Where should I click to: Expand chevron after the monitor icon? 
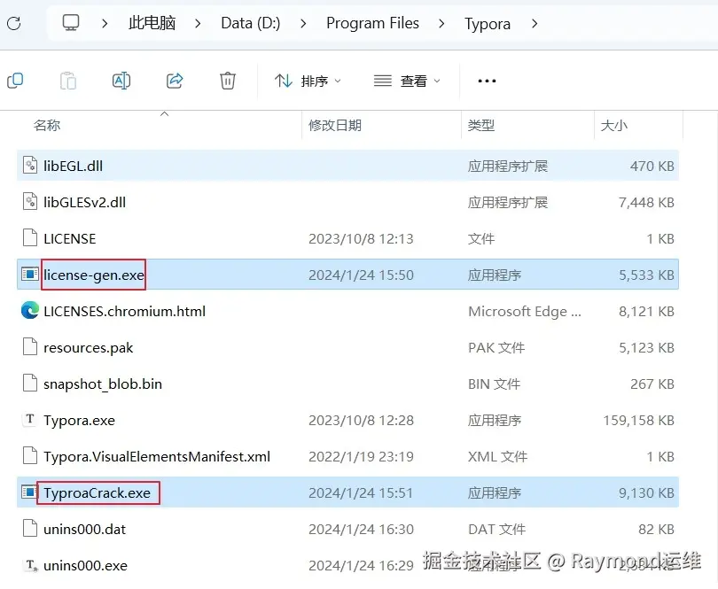click(105, 23)
